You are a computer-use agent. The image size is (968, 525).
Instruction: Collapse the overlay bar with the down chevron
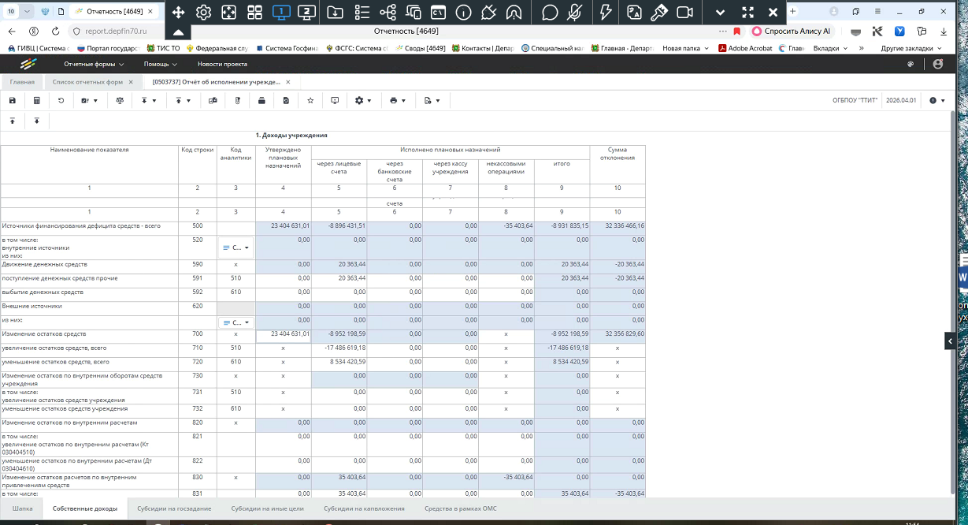tap(721, 12)
